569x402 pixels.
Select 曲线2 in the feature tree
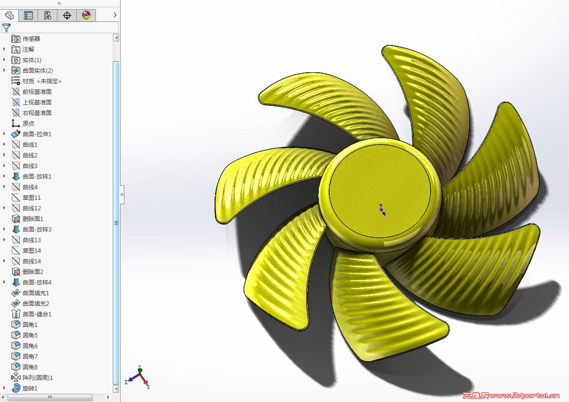click(30, 155)
